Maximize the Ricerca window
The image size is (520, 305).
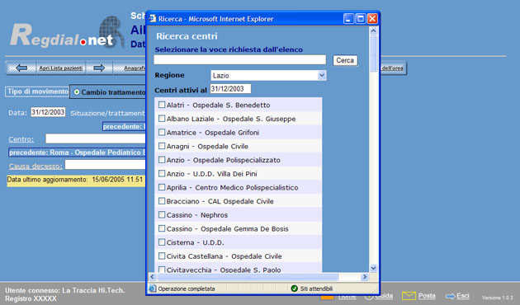(360, 18)
